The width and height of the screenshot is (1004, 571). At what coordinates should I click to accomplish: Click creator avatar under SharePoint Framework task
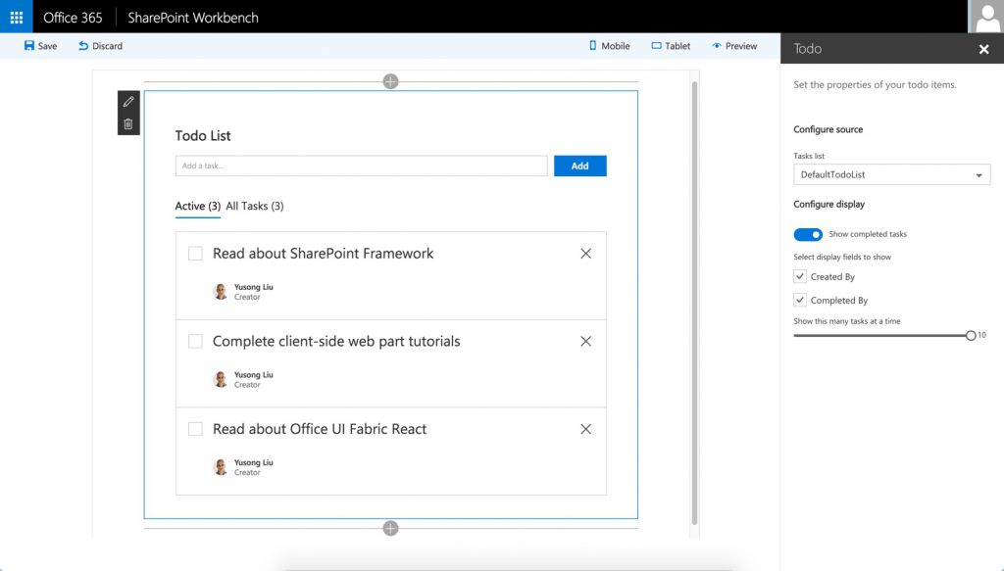pyautogui.click(x=221, y=292)
